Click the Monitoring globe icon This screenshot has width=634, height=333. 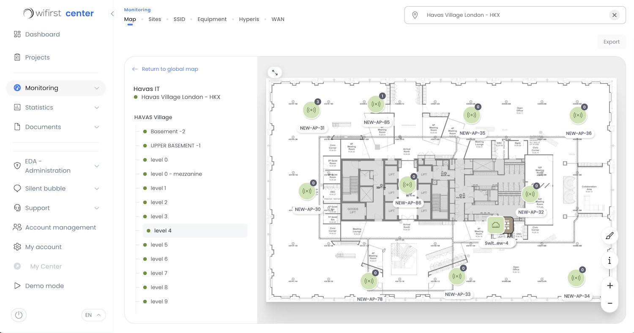coord(17,88)
